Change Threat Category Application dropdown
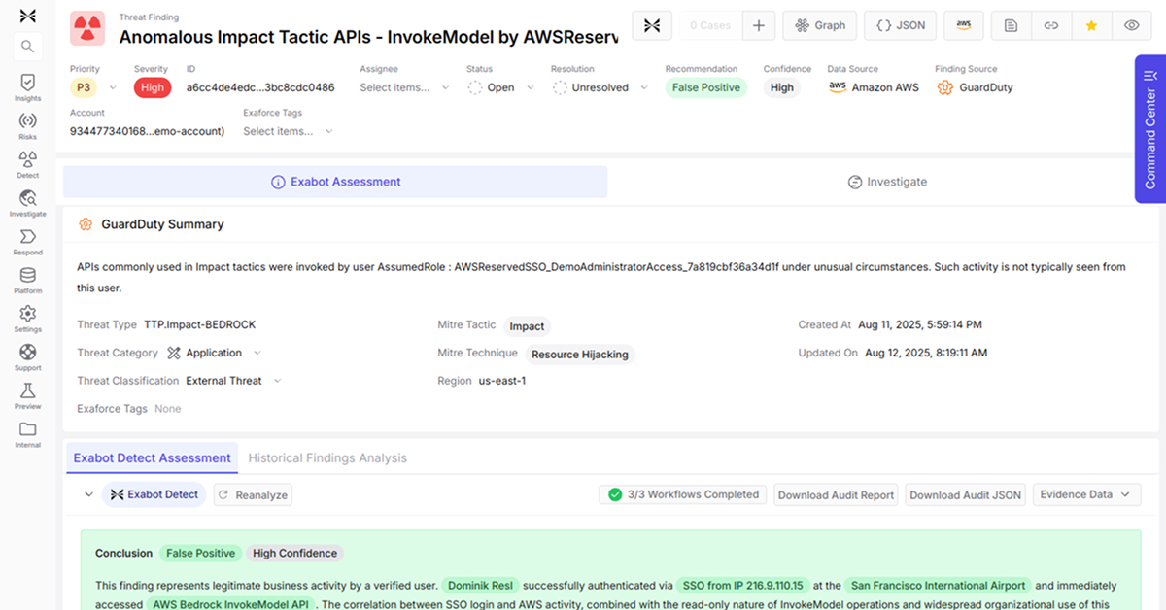The height and width of the screenshot is (610, 1166). point(214,353)
